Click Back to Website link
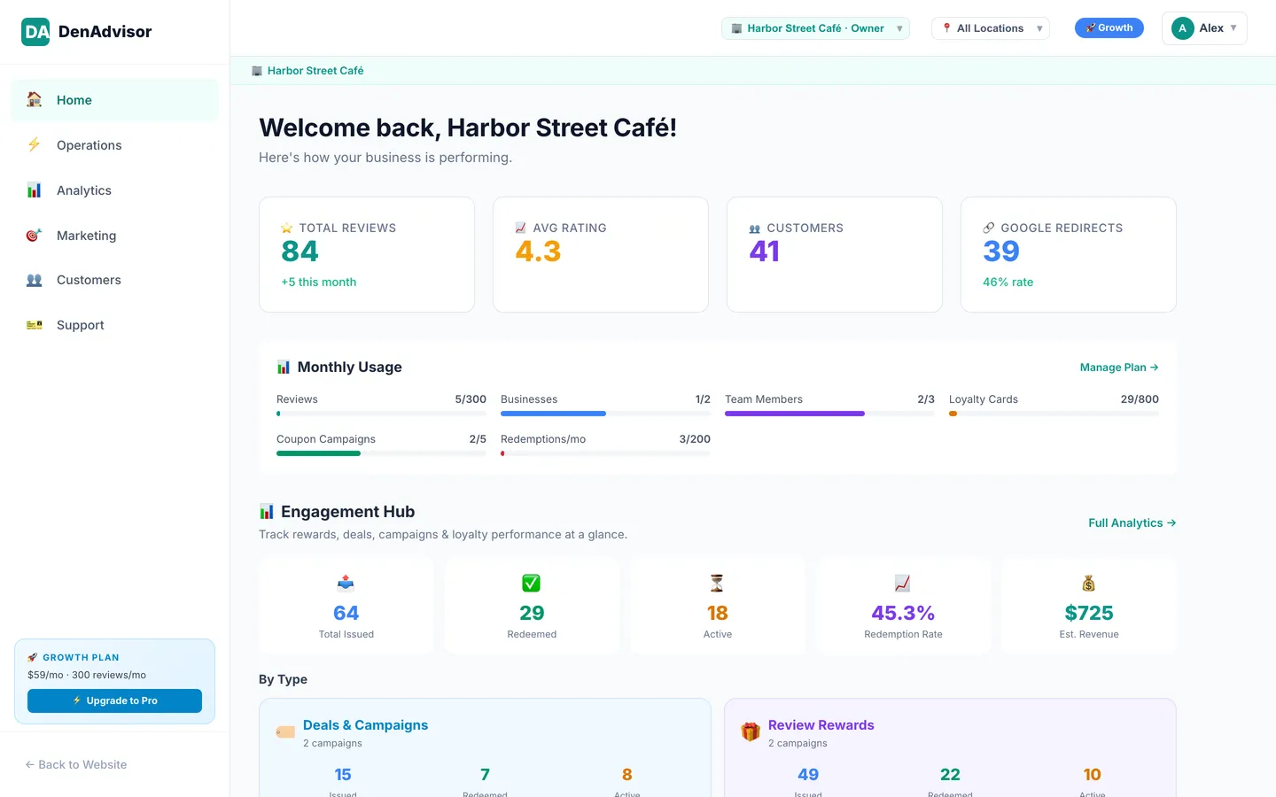The height and width of the screenshot is (797, 1276). 76,764
